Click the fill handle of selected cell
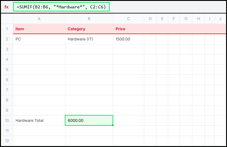Viewport: 227px width, 147px height. click(x=113, y=125)
